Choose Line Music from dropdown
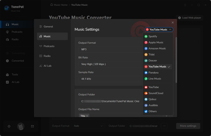The width and height of the screenshot is (211, 136). click(x=158, y=79)
